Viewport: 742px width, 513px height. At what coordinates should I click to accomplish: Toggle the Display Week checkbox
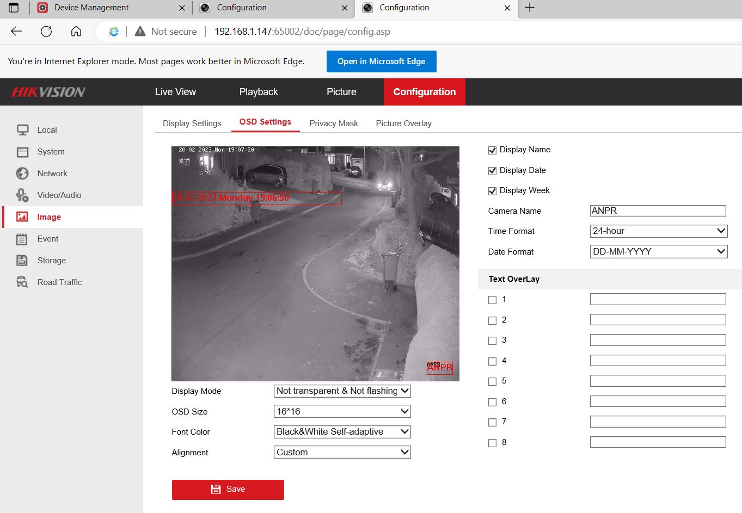(492, 191)
